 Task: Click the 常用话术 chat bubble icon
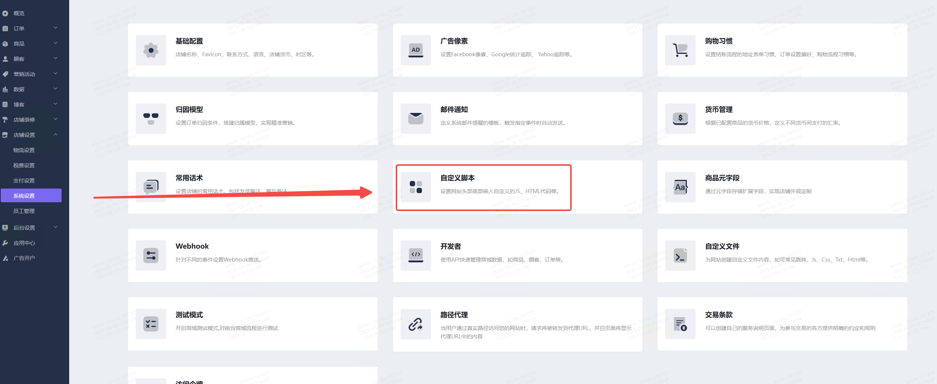pos(151,187)
